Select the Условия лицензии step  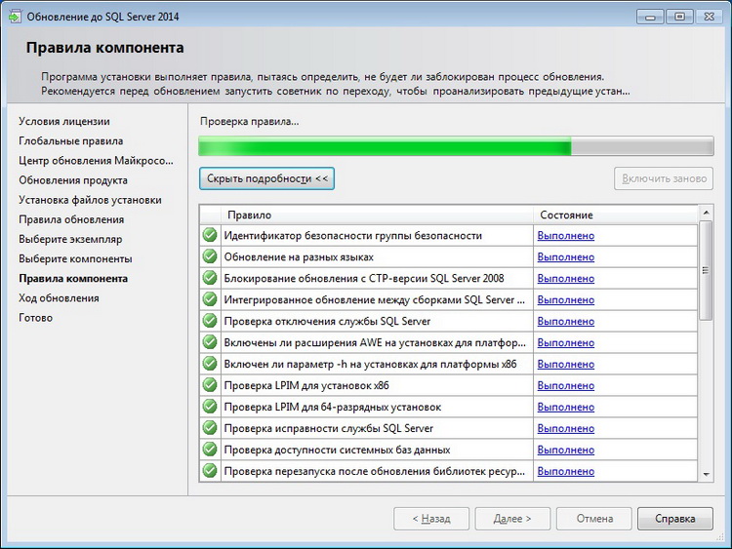64,121
